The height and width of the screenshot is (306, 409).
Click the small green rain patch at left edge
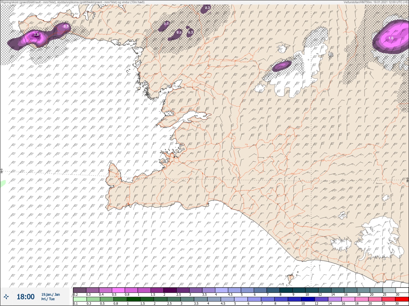[x=3, y=183]
